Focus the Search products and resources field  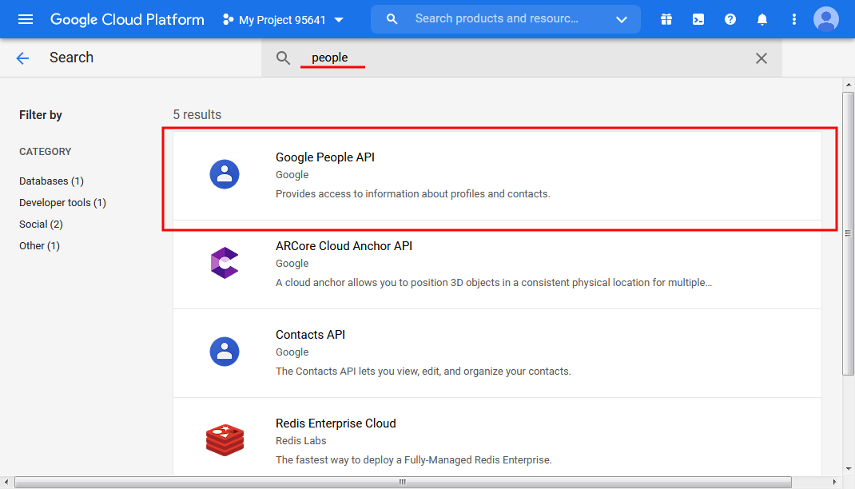(x=496, y=19)
